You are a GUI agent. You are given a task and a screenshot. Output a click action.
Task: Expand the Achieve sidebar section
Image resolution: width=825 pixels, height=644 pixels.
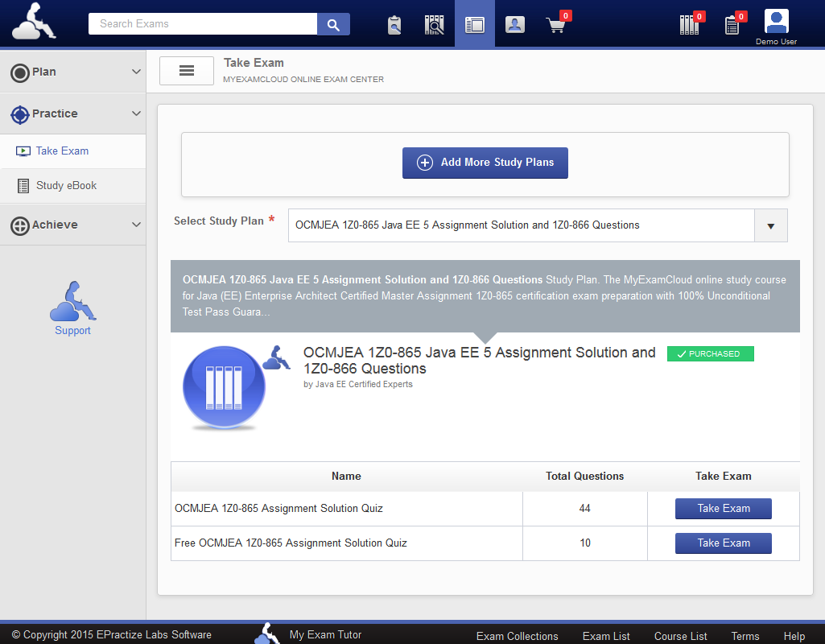(72, 225)
